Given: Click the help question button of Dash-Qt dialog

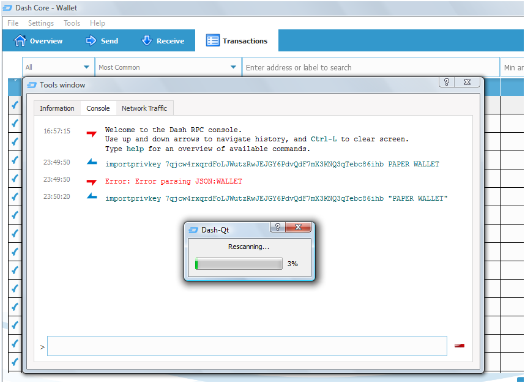Looking at the screenshot, I should click(x=278, y=228).
